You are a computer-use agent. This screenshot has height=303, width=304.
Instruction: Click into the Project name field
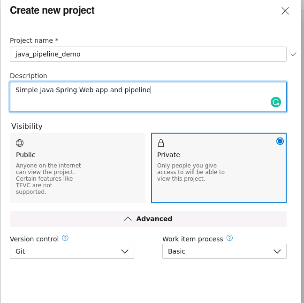pos(148,54)
